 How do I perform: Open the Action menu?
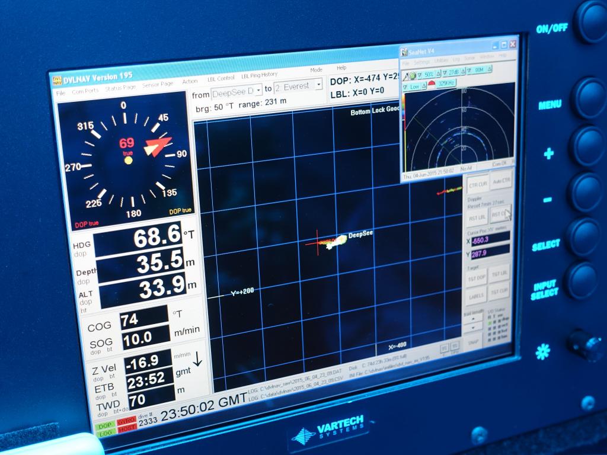(190, 82)
